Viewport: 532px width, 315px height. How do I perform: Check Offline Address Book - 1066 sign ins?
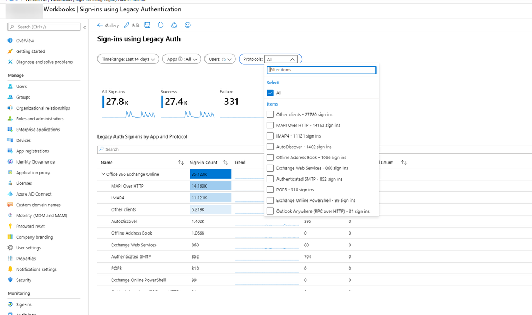pos(271,158)
